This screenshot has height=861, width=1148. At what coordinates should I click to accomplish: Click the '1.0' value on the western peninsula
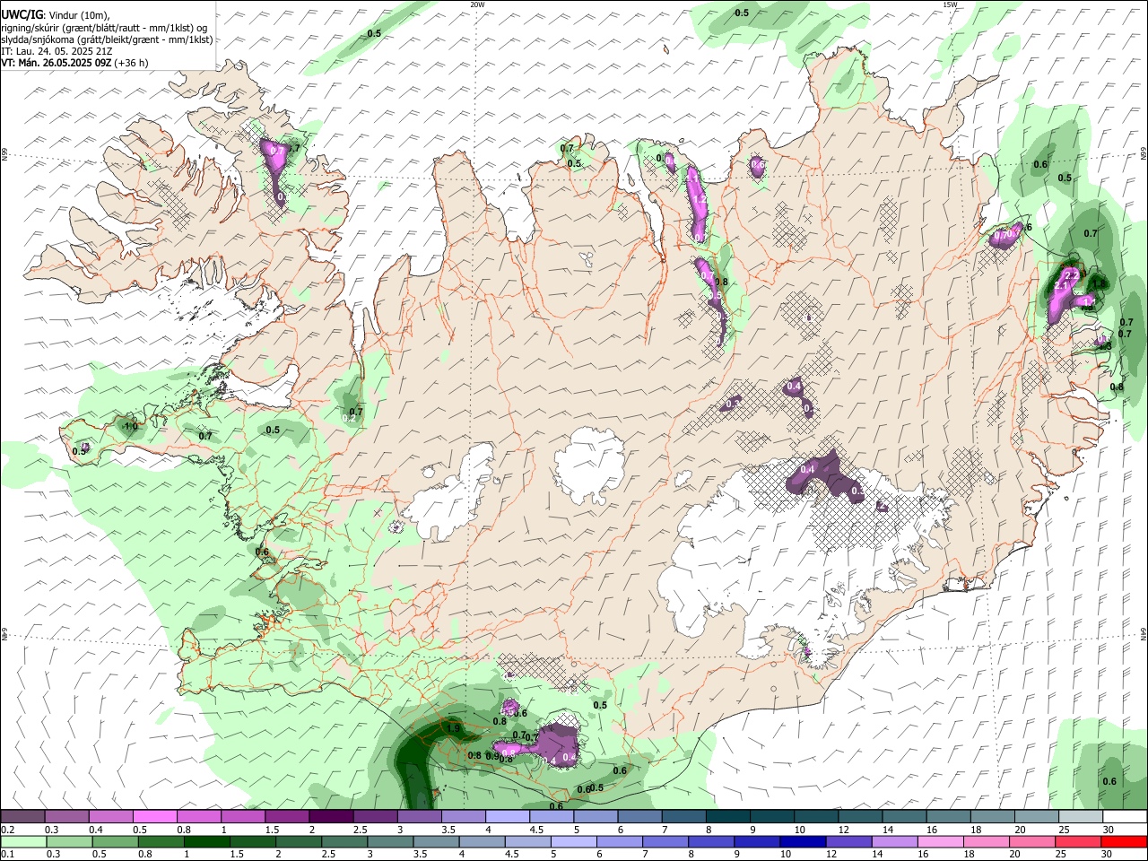pos(131,426)
